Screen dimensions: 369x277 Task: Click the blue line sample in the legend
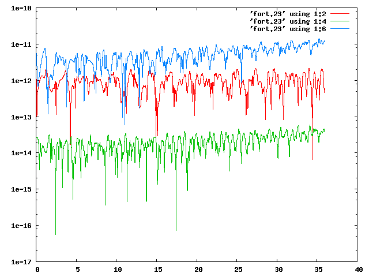click(x=340, y=29)
